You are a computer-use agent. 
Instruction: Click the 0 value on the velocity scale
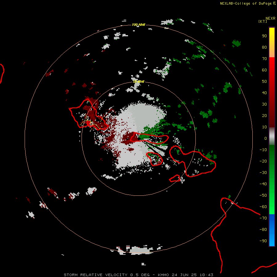(x=266, y=138)
